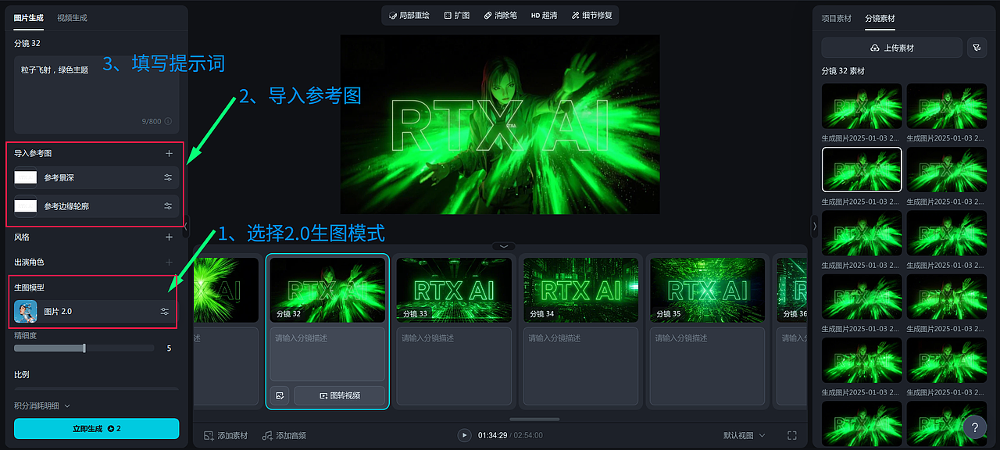Select storyboard thumbnail 分镜 33
1000x450 pixels.
(454, 290)
